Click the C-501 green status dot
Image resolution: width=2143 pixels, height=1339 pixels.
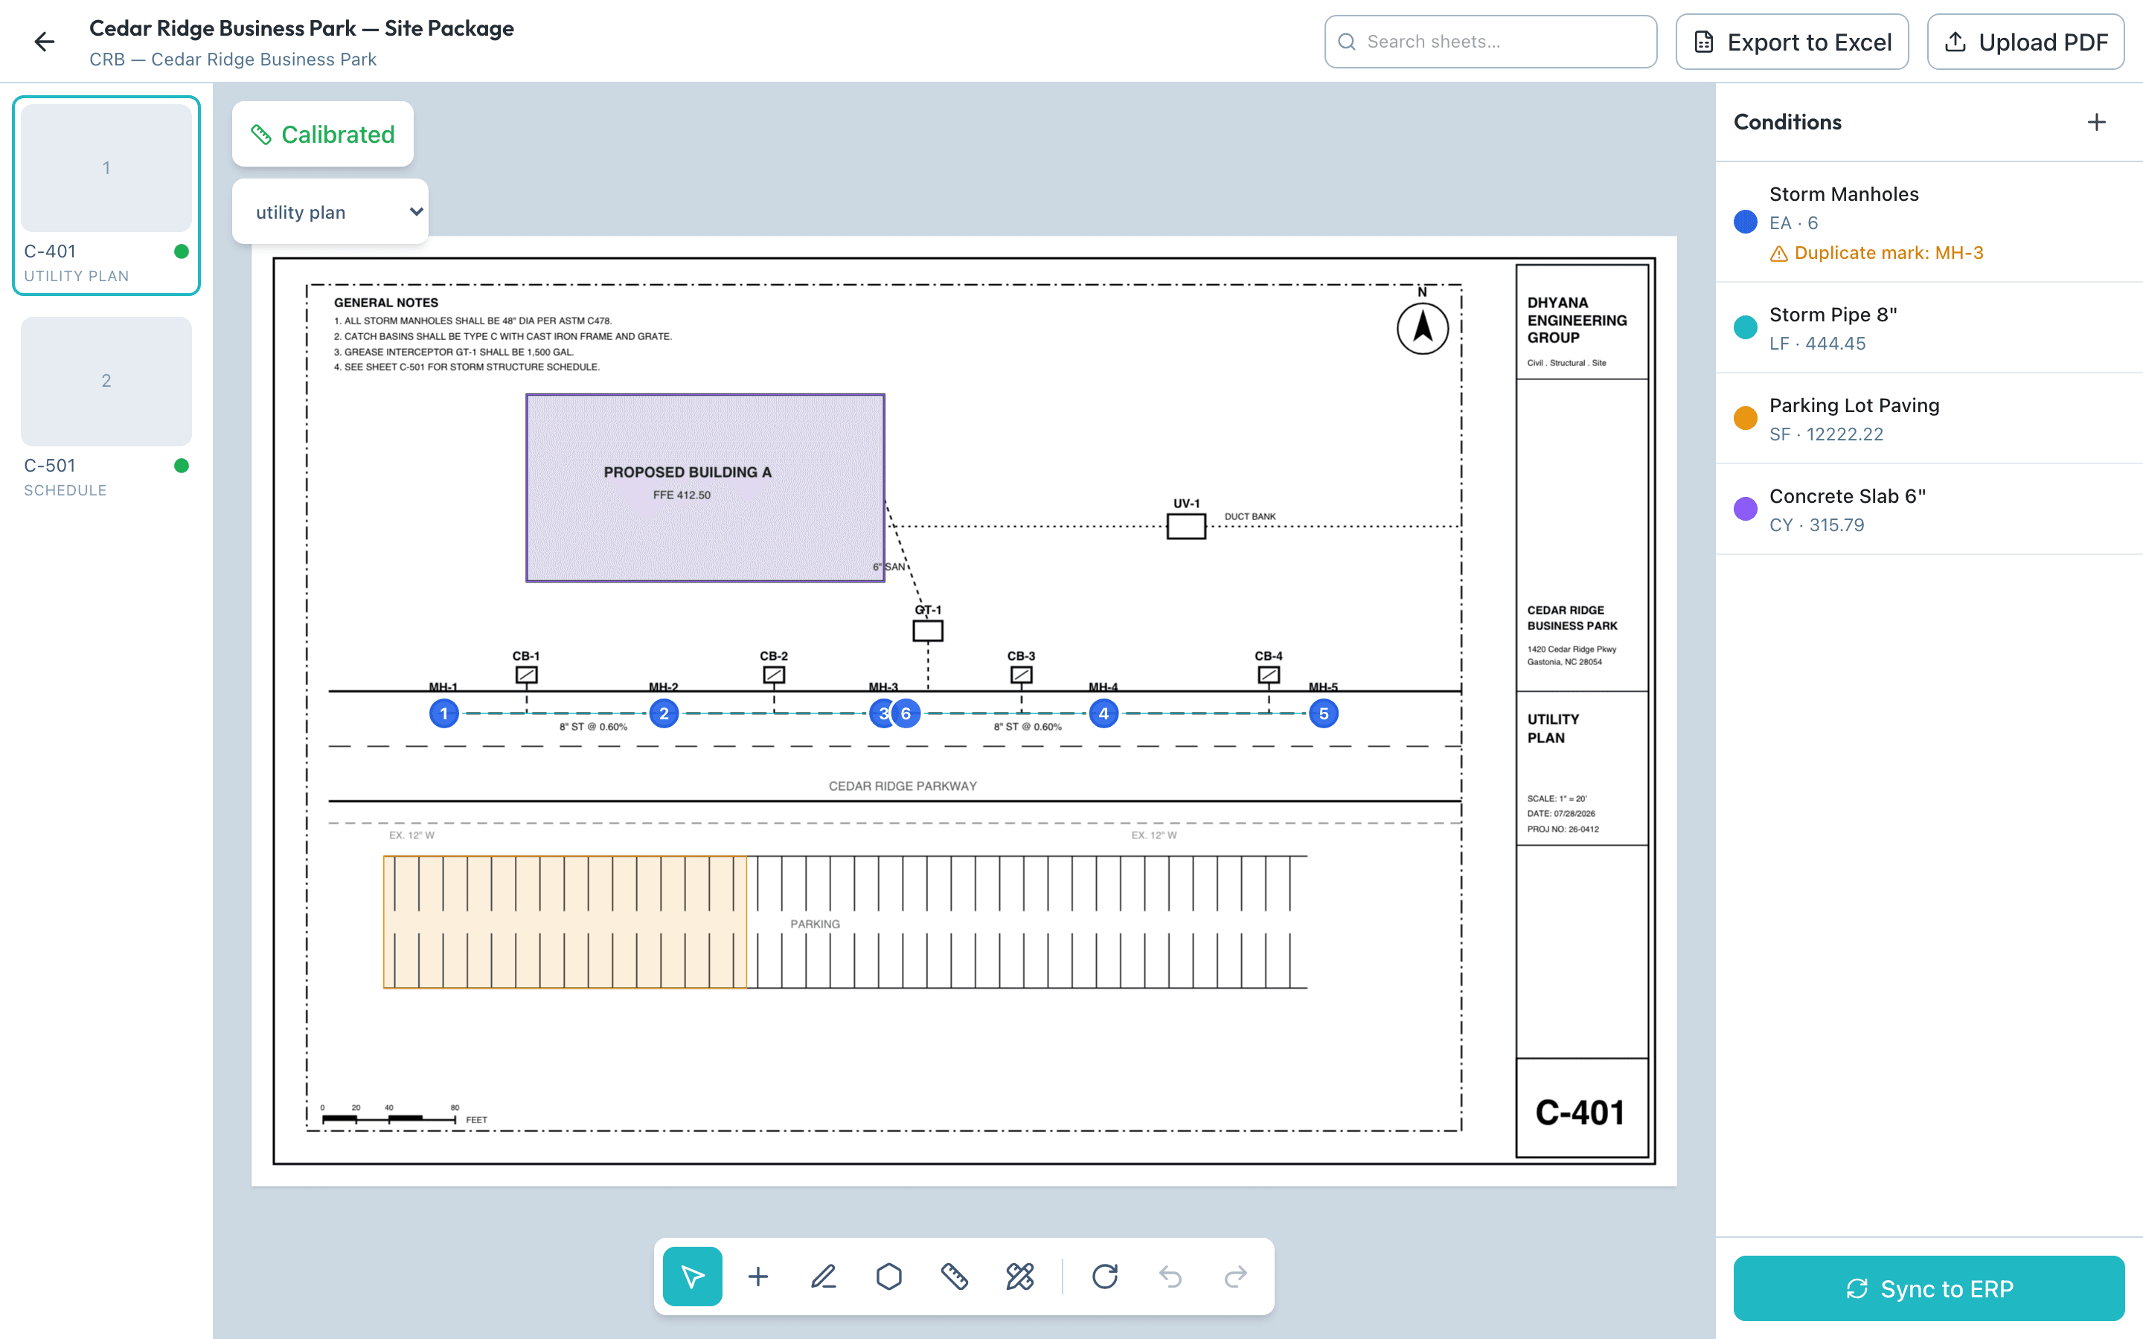click(182, 466)
